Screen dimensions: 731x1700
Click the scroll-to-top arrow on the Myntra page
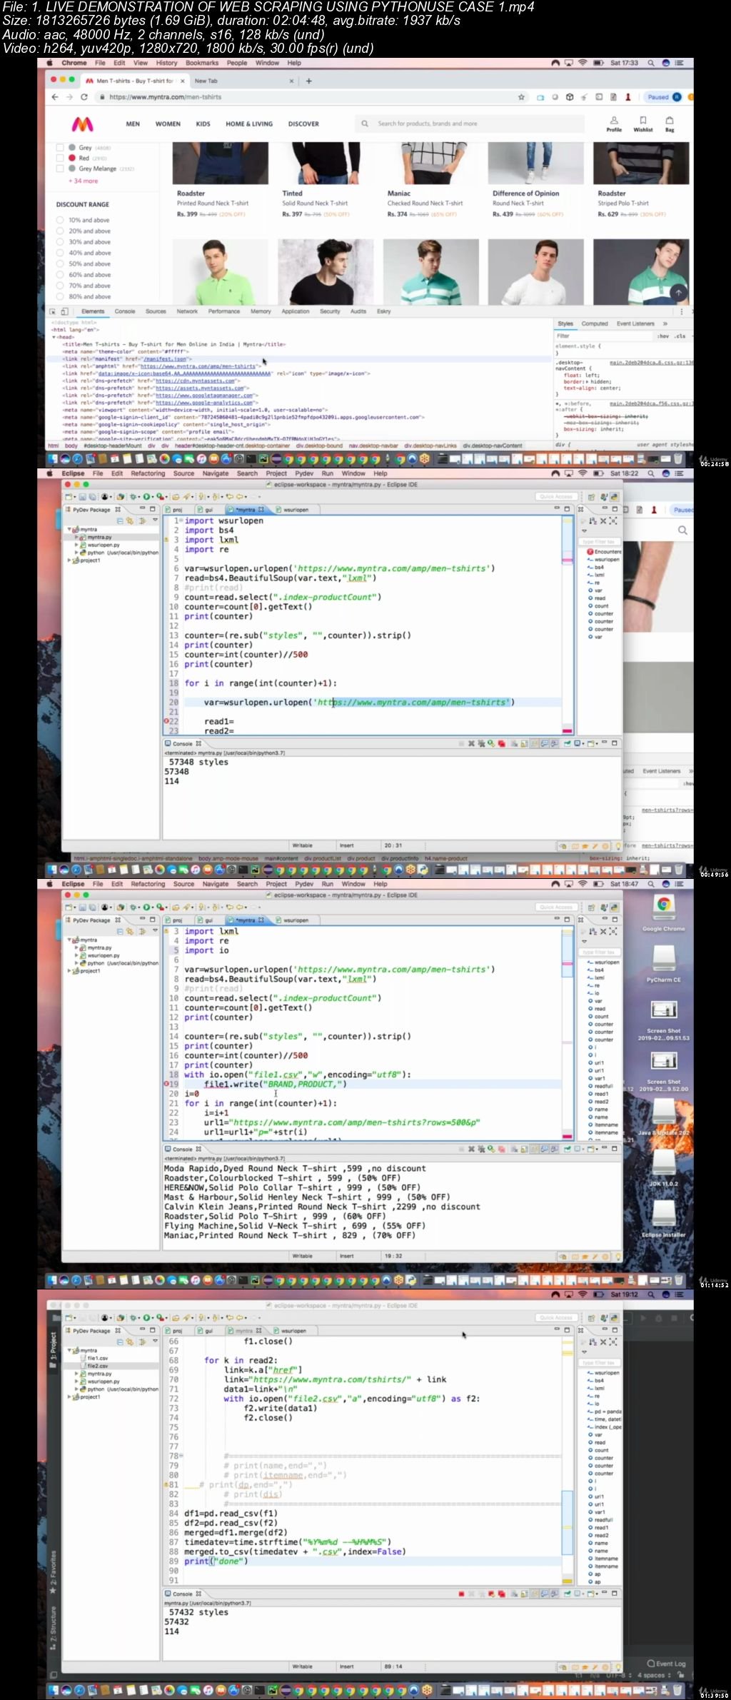679,293
